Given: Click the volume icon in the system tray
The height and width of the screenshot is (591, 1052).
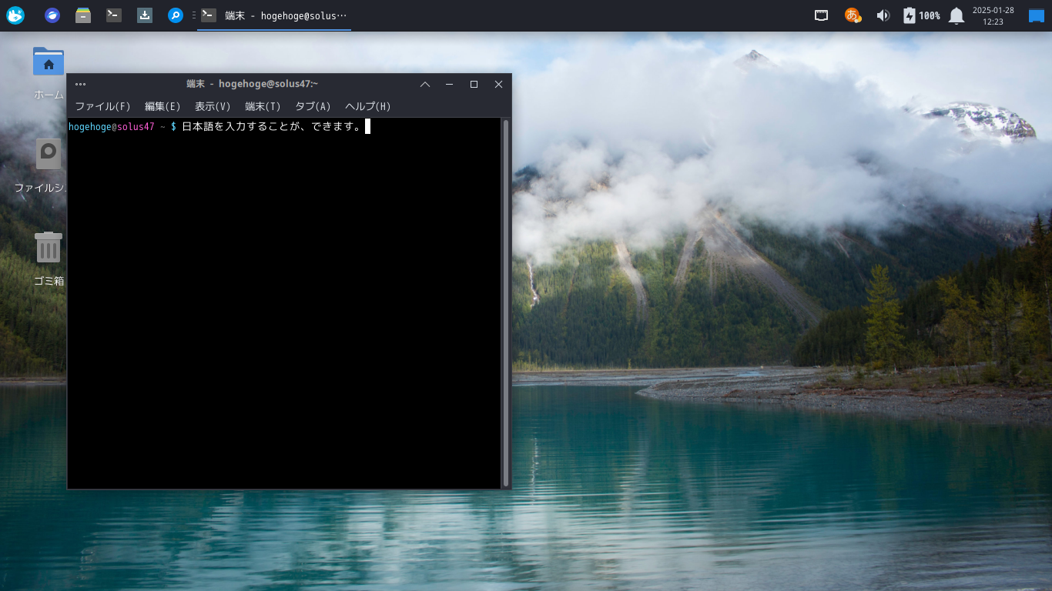Looking at the screenshot, I should [883, 15].
